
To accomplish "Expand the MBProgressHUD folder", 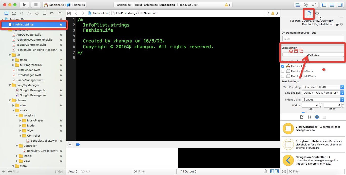I will [13, 65].
